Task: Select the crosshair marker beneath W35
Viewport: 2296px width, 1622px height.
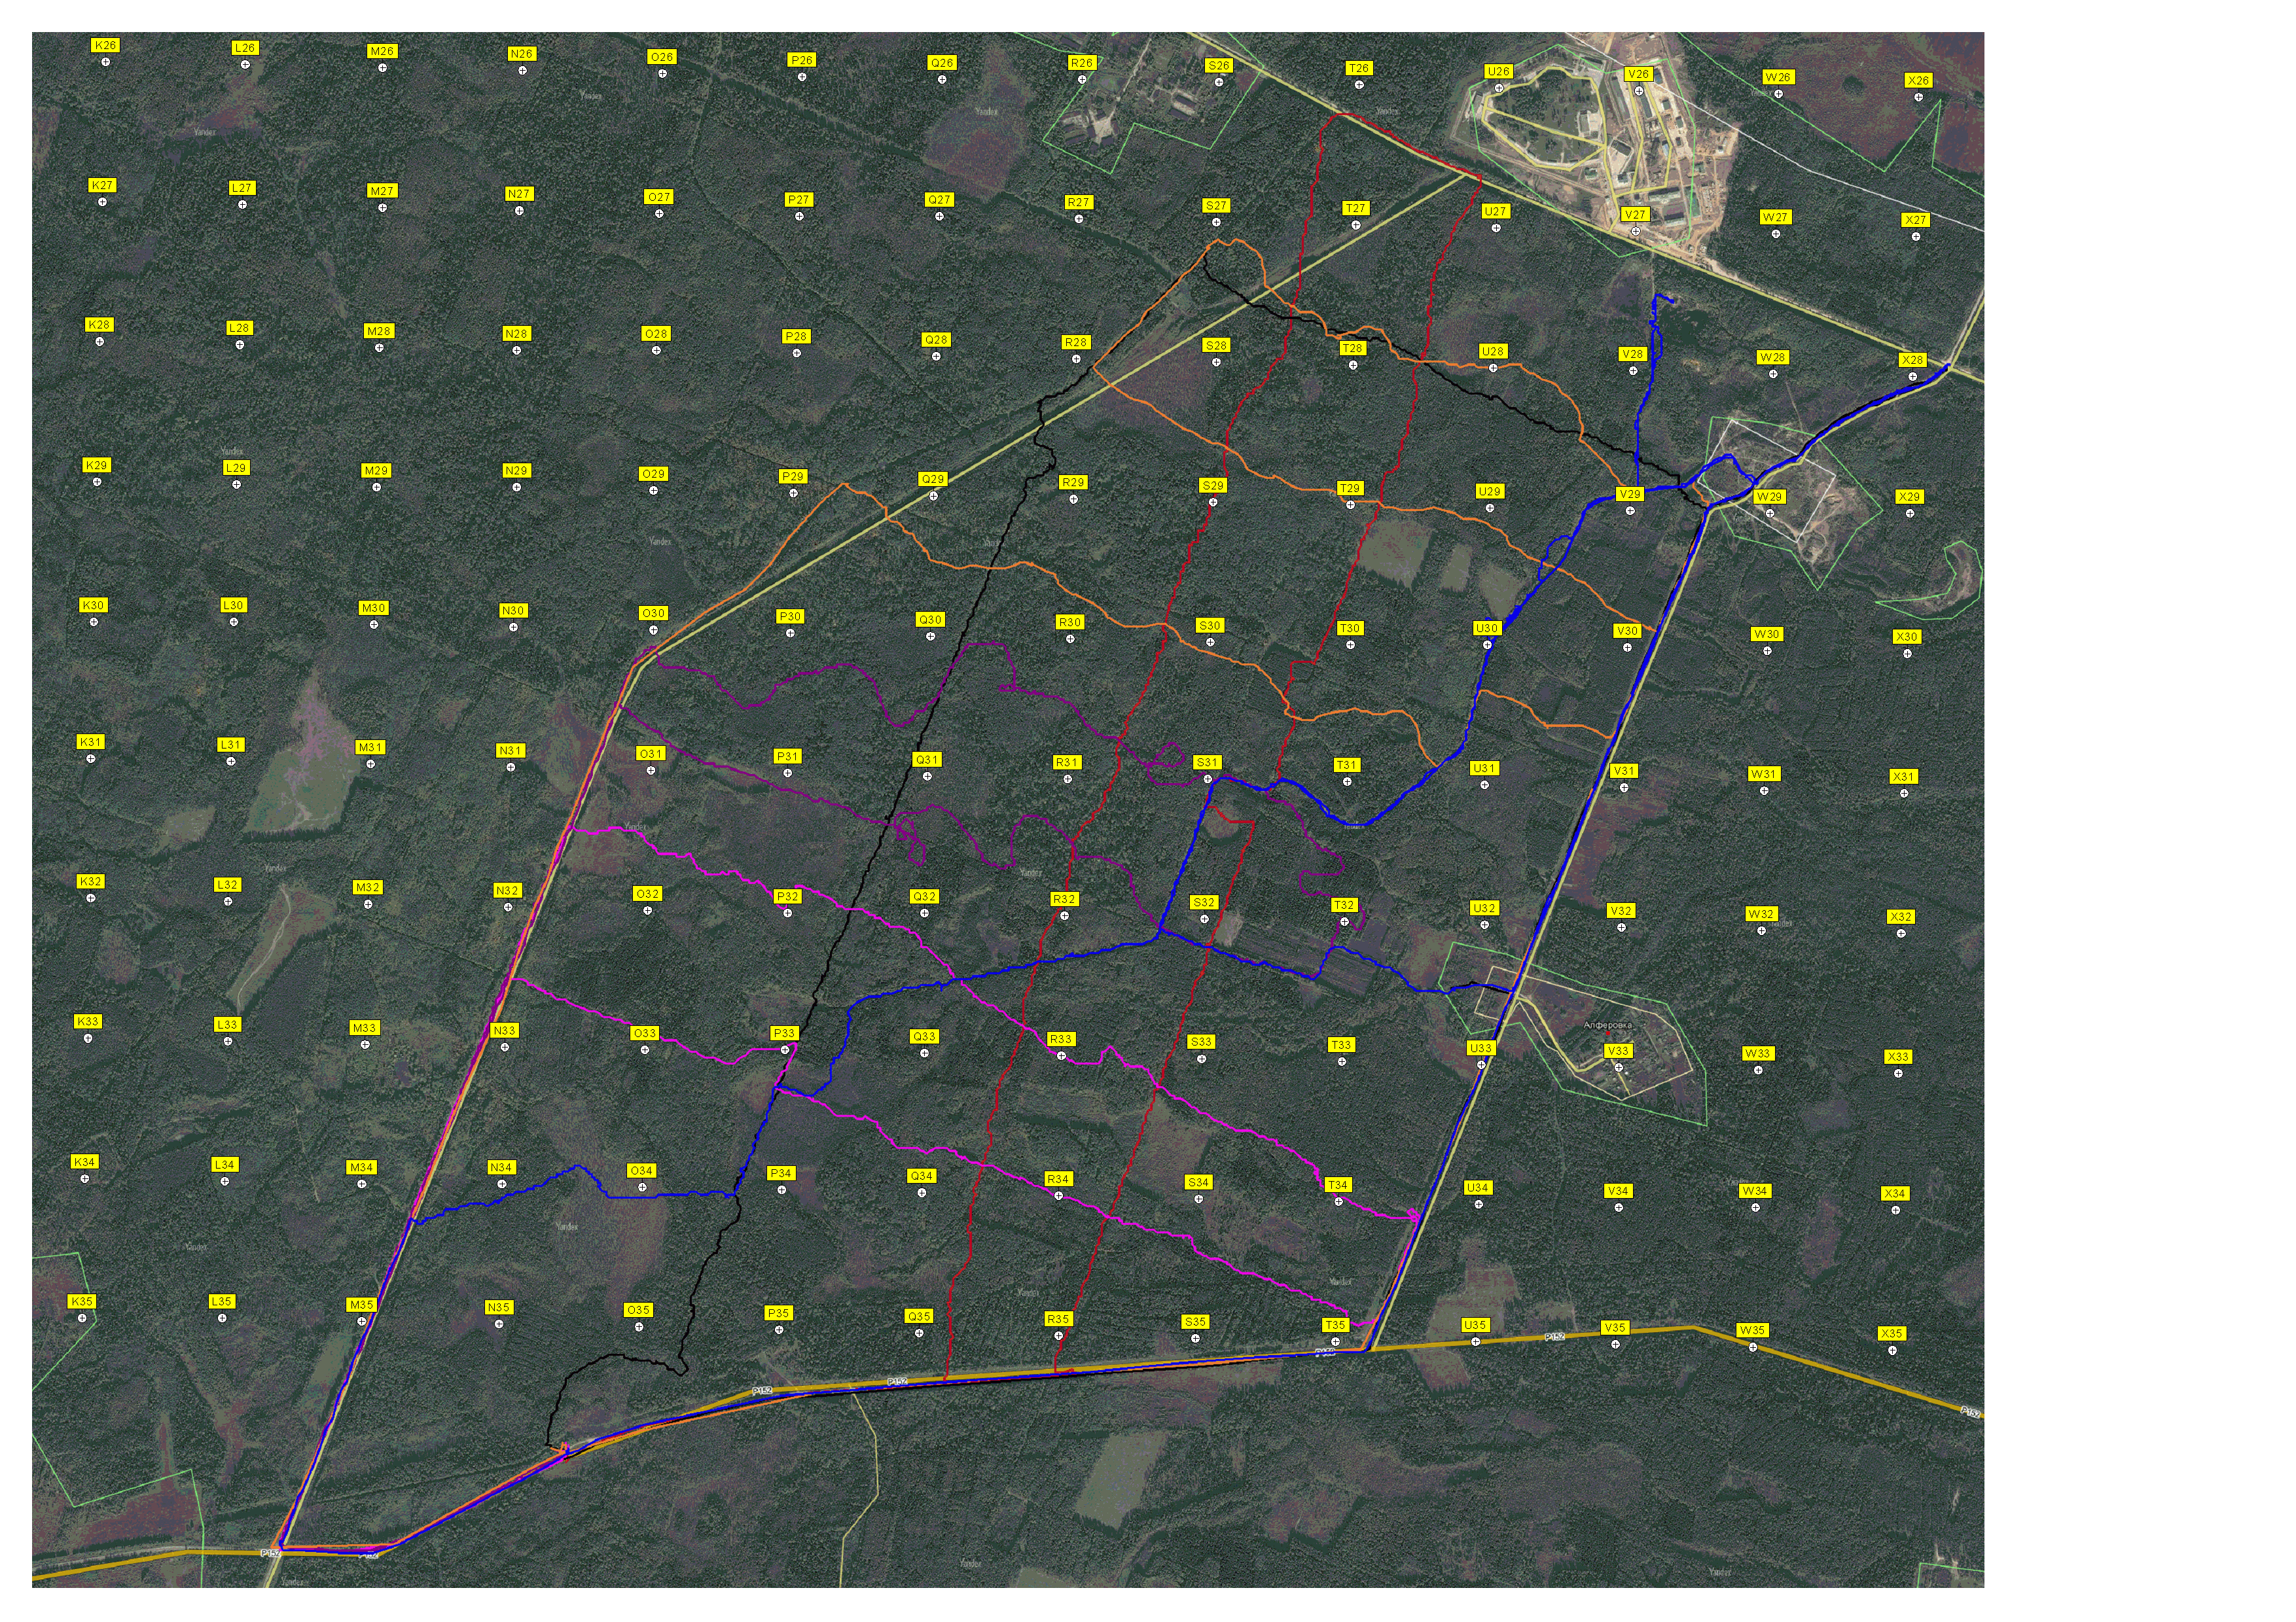Action: pyautogui.click(x=1752, y=1348)
